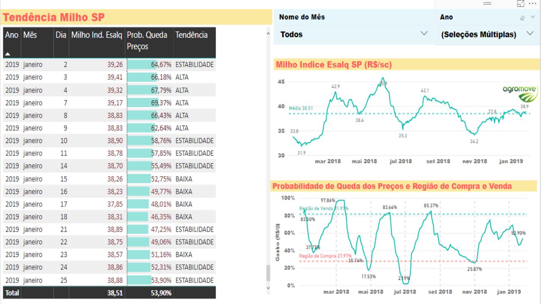
Task: Open Focus mode for the Ano slicer
Action: click(x=521, y=3)
